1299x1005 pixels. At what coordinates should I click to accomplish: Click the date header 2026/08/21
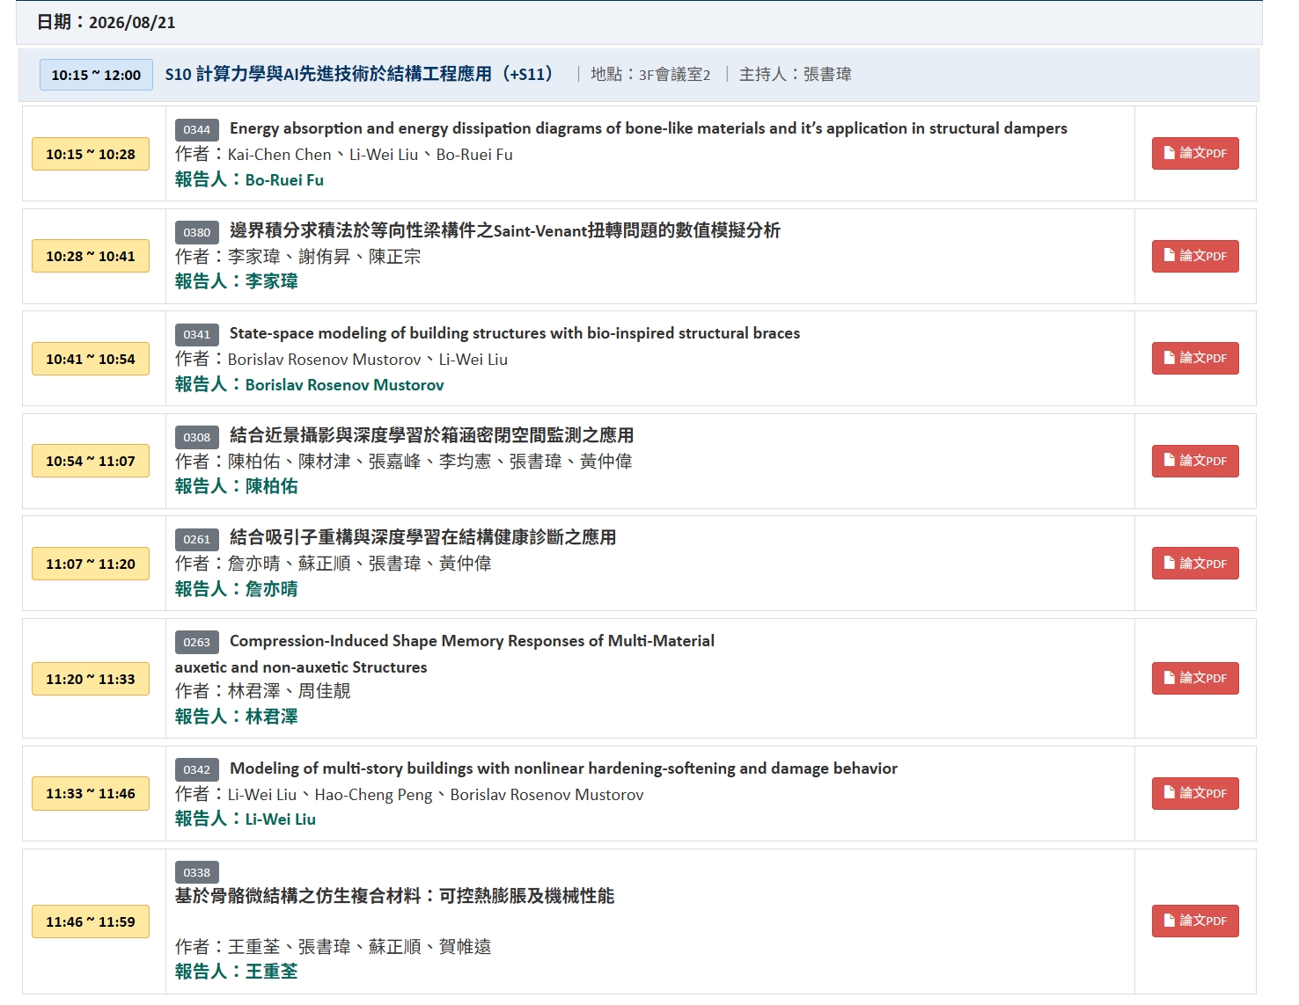106,22
